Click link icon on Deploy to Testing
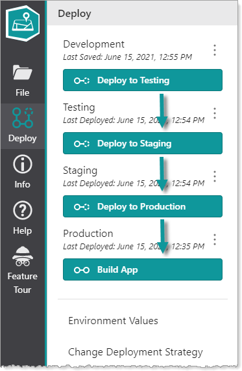Image resolution: width=242 pixels, height=371 pixels. click(x=82, y=81)
